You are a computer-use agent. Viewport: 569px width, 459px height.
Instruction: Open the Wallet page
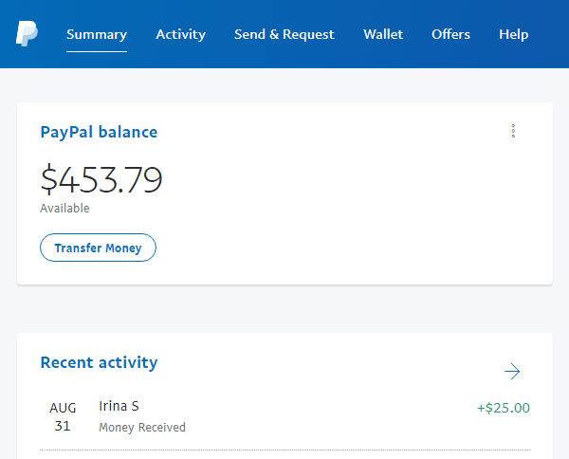pyautogui.click(x=383, y=34)
